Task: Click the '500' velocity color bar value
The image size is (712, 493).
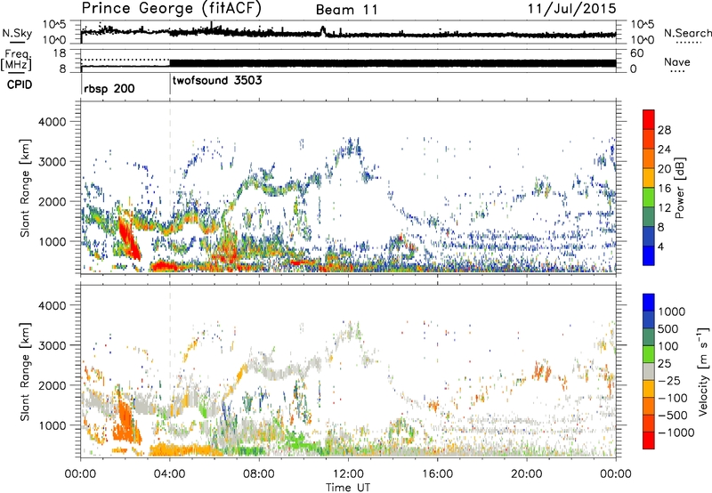Action: pos(668,329)
